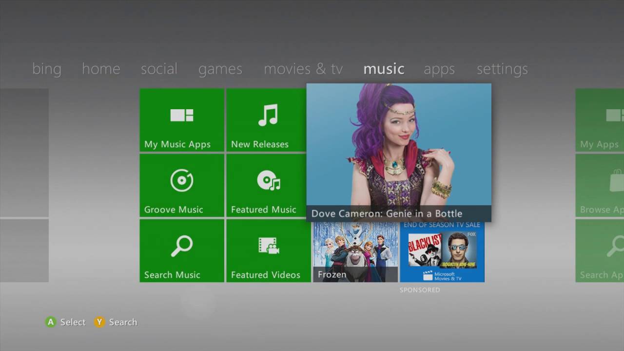Click the New Releases music note icon
Screen dimensions: 624x351
point(268,116)
